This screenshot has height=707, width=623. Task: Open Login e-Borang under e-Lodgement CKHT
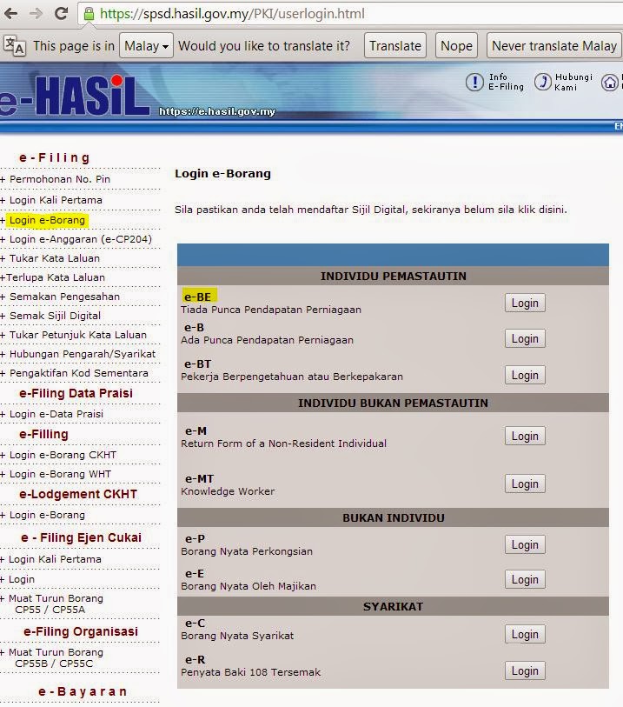tap(47, 515)
